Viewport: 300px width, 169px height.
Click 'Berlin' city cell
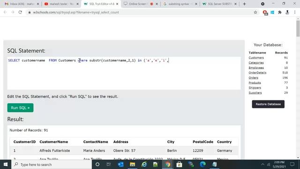172,151
